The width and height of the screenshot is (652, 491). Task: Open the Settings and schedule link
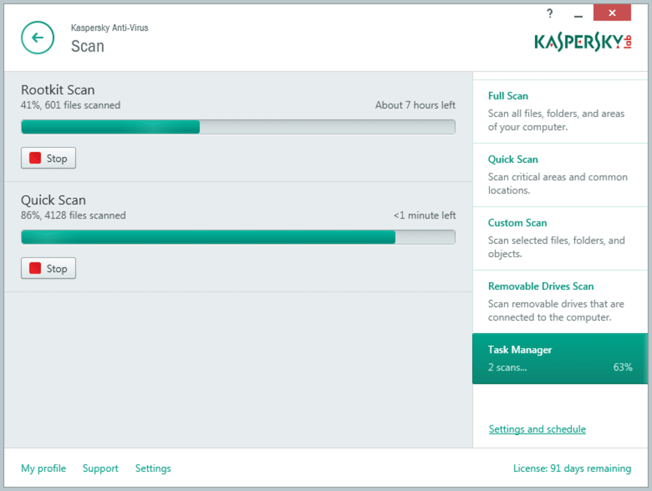537,429
